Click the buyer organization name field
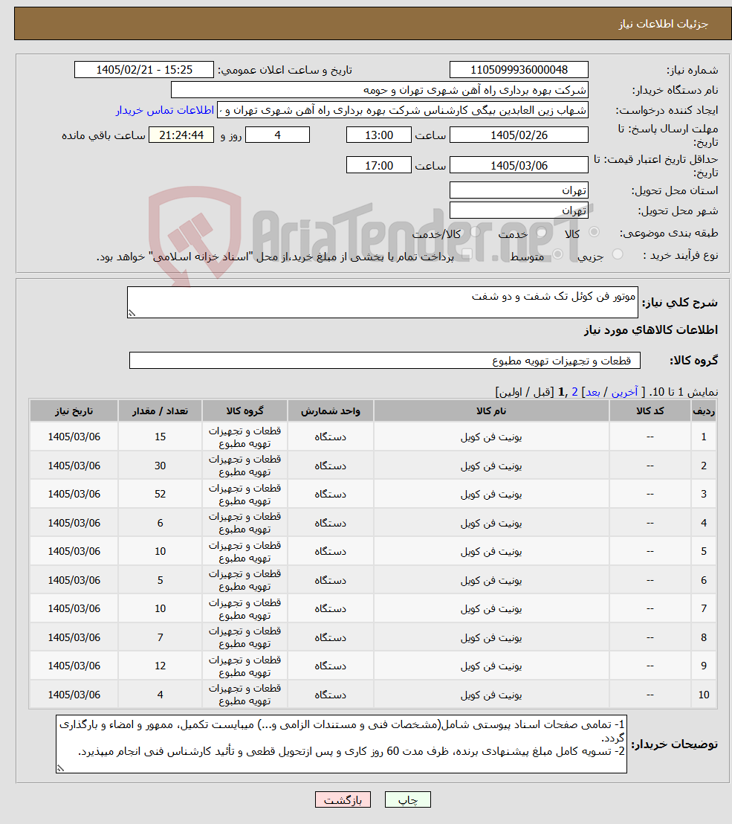 tap(379, 90)
